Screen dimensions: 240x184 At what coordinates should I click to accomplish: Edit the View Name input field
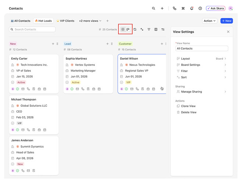(x=201, y=49)
